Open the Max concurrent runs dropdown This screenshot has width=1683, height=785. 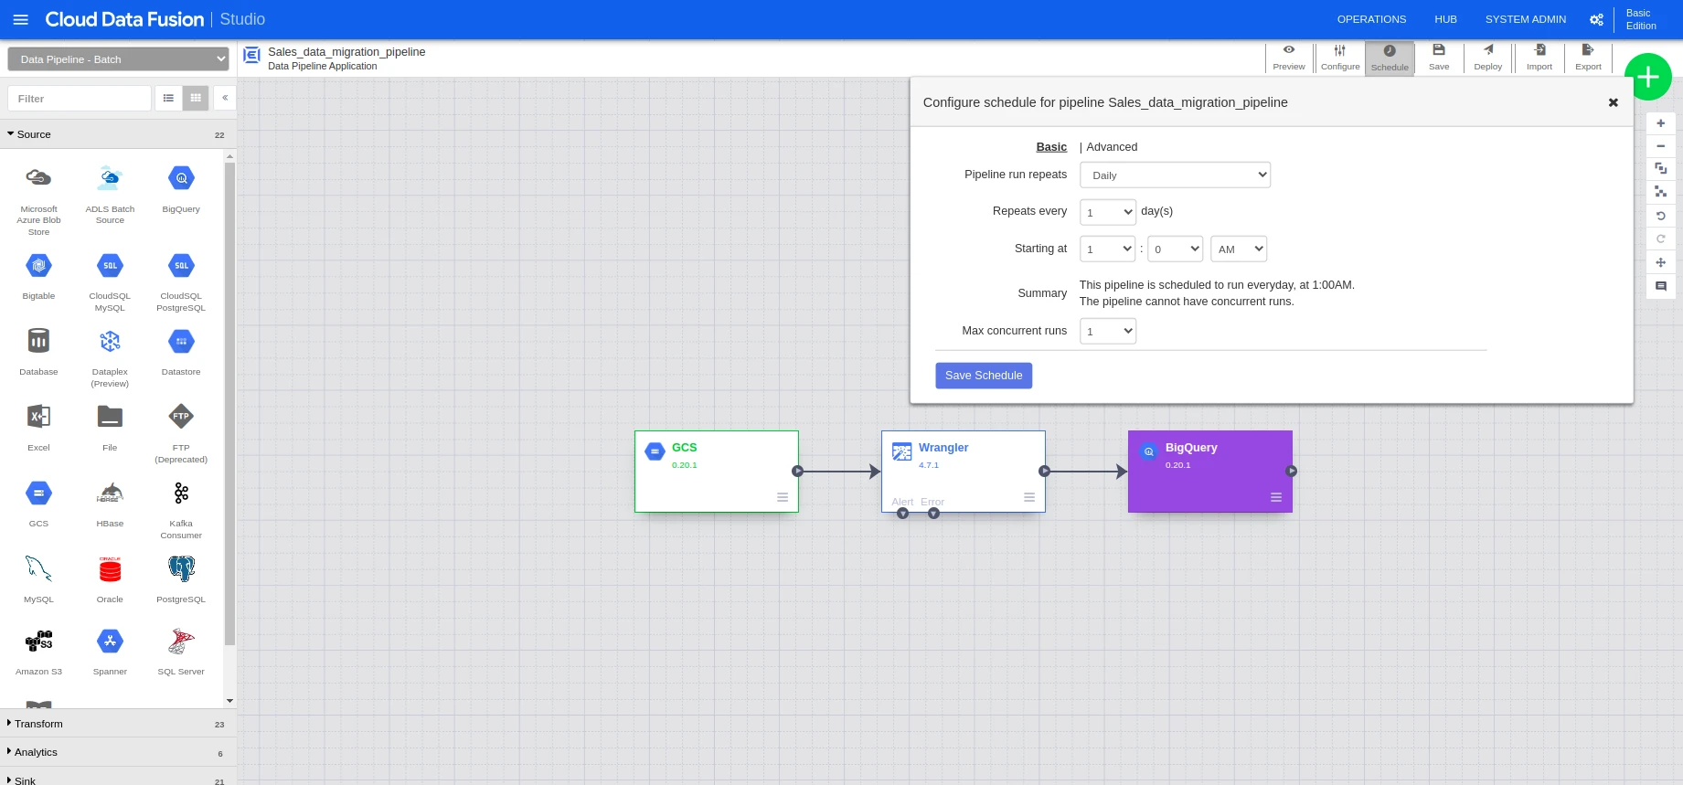(1108, 331)
